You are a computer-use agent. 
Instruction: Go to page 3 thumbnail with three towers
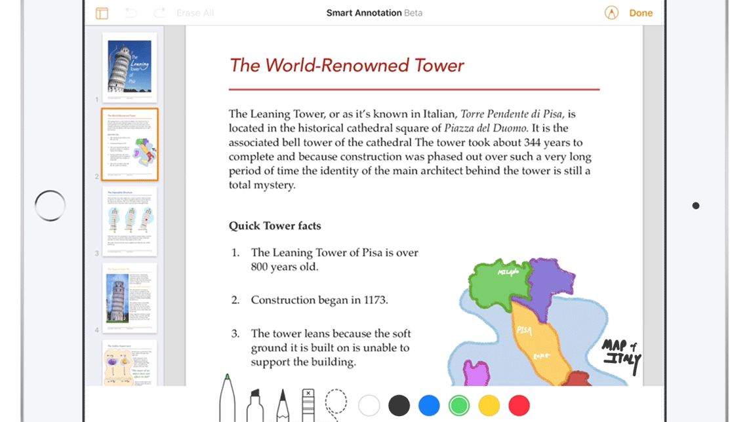click(x=129, y=221)
